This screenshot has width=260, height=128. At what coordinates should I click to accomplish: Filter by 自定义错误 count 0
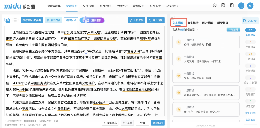[x=250, y=80]
